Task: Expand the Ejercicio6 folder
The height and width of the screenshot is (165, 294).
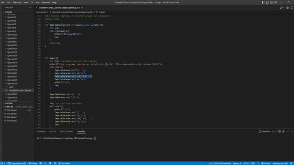Action: pos(18,21)
